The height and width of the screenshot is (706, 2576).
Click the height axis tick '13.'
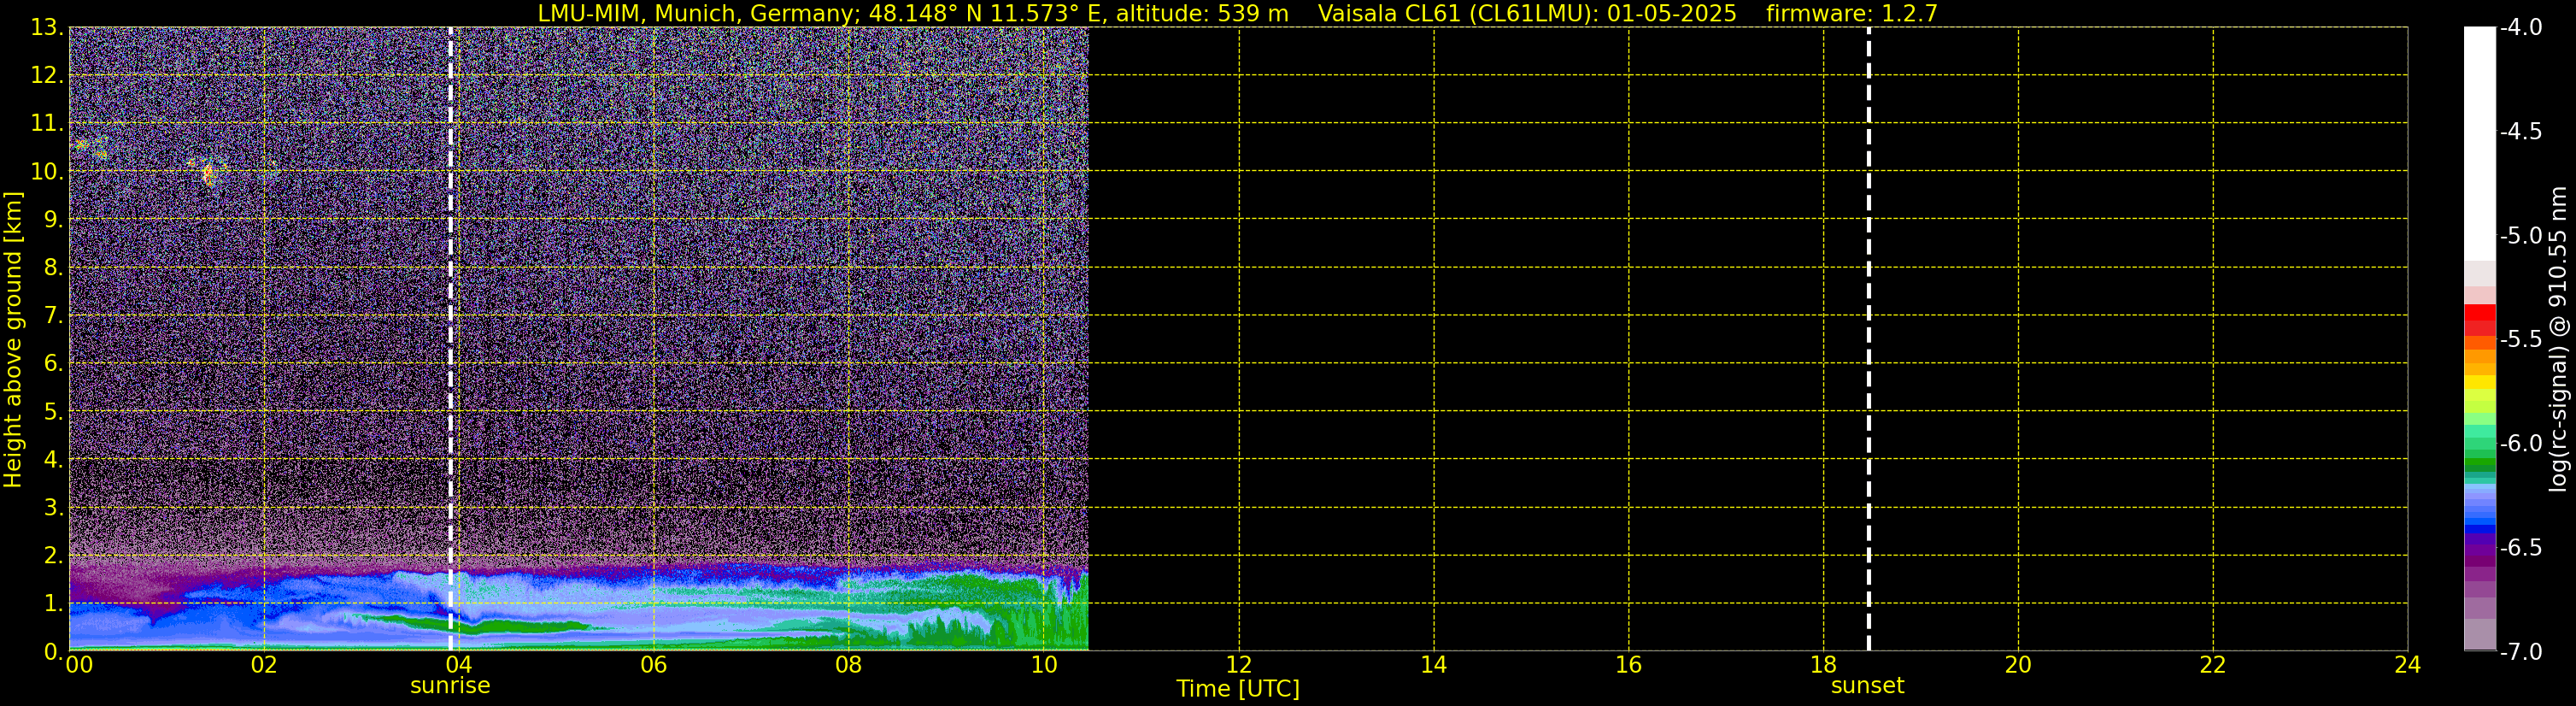(46, 28)
